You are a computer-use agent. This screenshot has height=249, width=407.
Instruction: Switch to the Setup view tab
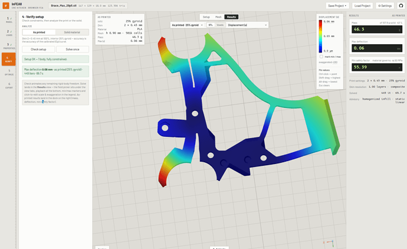pos(206,17)
